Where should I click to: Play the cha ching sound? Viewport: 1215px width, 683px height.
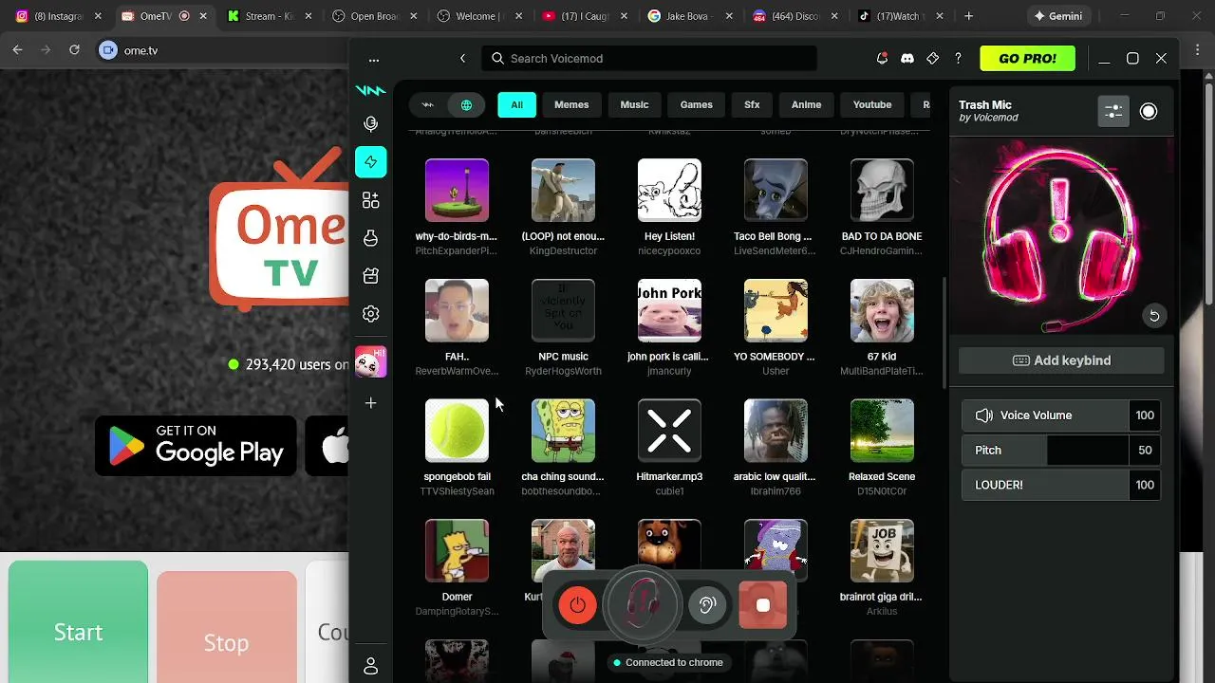(x=563, y=431)
